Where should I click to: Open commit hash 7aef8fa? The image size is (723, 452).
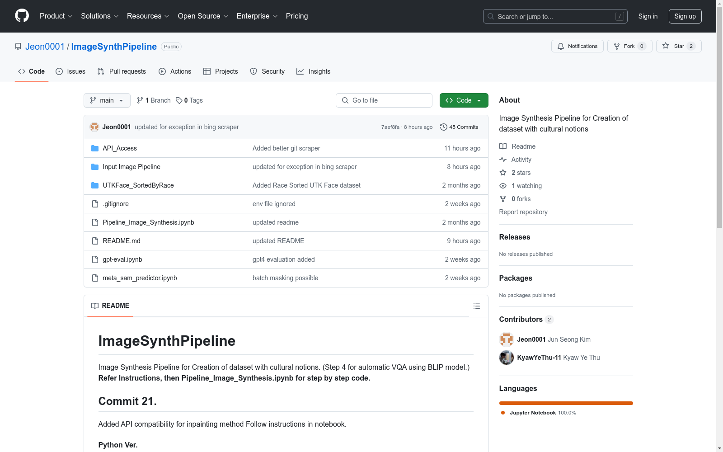click(390, 127)
